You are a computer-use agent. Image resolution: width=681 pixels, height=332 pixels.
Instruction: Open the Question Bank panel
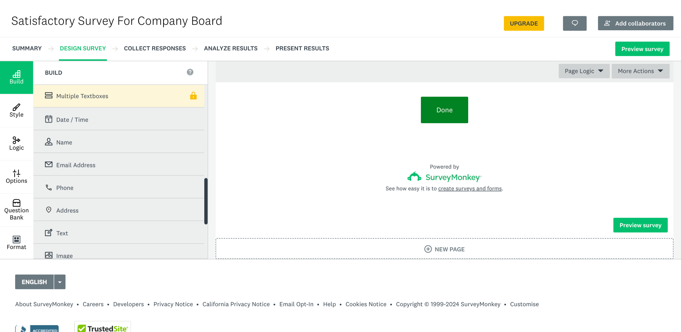point(16,210)
